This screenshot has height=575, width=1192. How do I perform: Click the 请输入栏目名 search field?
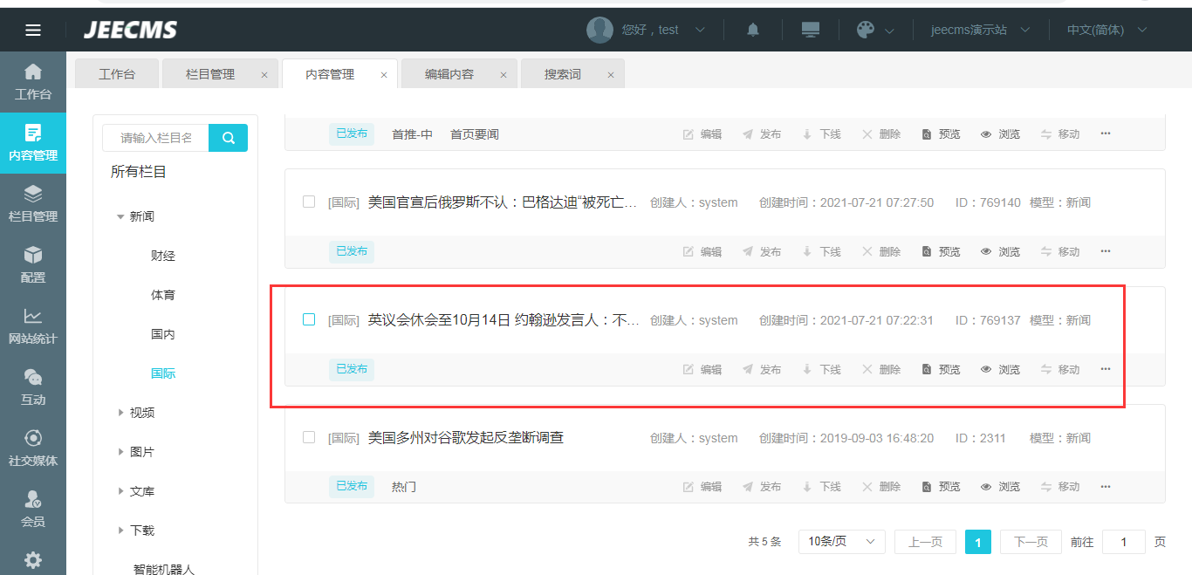tap(155, 138)
